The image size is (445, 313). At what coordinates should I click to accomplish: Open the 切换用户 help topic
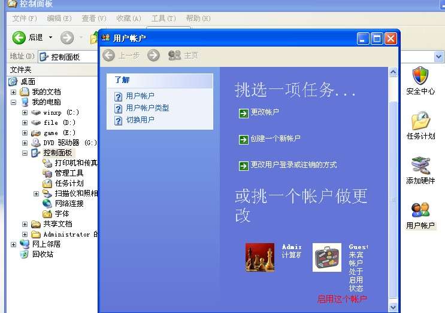140,120
